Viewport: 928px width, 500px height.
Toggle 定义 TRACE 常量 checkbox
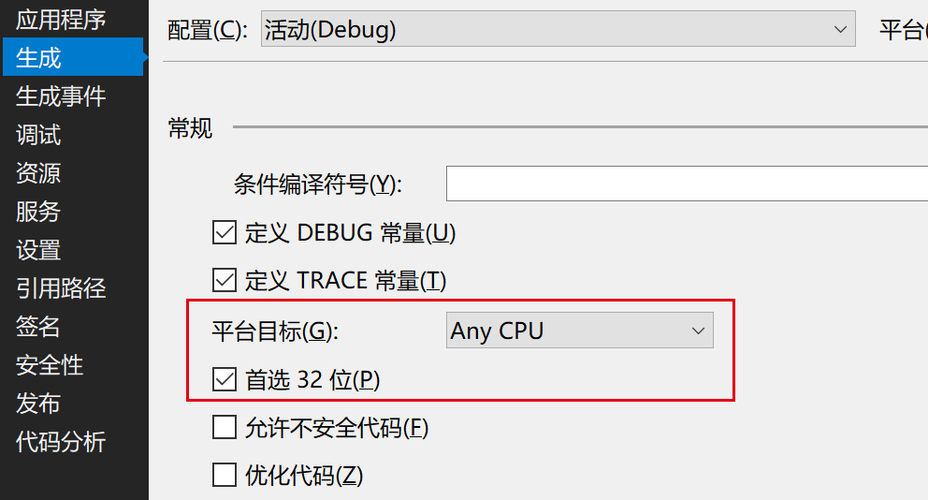point(225,280)
